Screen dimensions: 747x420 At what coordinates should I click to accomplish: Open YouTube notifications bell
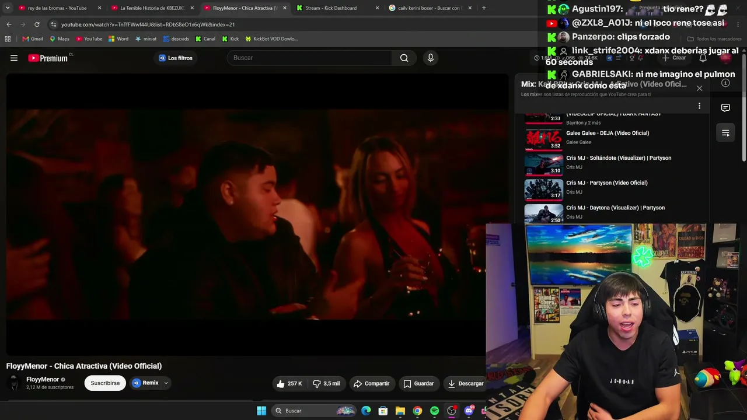[703, 58]
